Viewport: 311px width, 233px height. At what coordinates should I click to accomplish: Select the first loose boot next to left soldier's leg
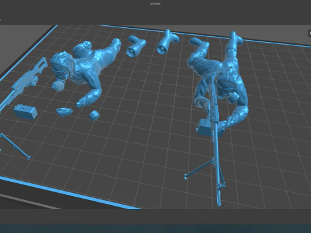pos(135,46)
